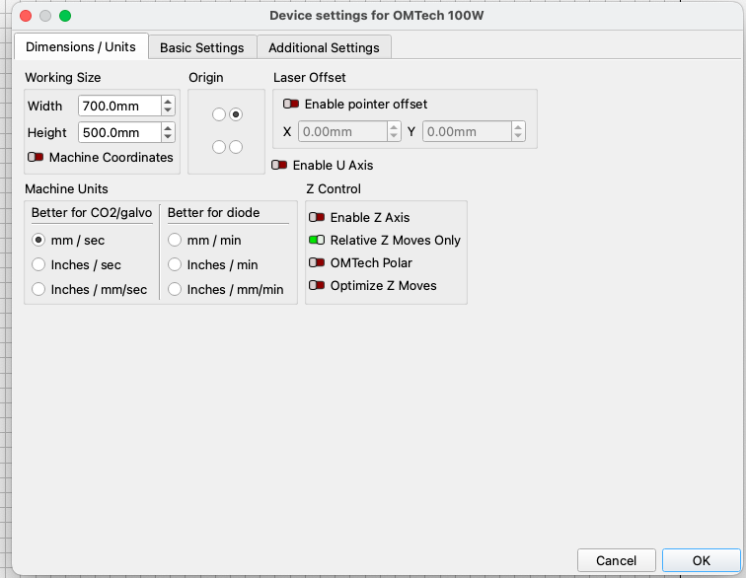This screenshot has width=746, height=578.
Task: Turn on Optimize Z Moves
Action: coord(317,285)
